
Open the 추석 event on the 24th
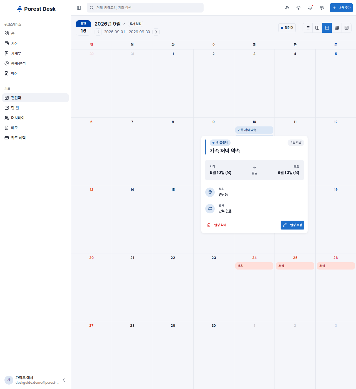point(254,266)
